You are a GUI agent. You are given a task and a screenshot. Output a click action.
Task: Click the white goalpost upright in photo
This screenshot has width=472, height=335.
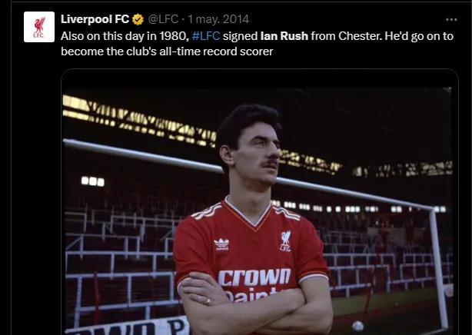pos(438,270)
